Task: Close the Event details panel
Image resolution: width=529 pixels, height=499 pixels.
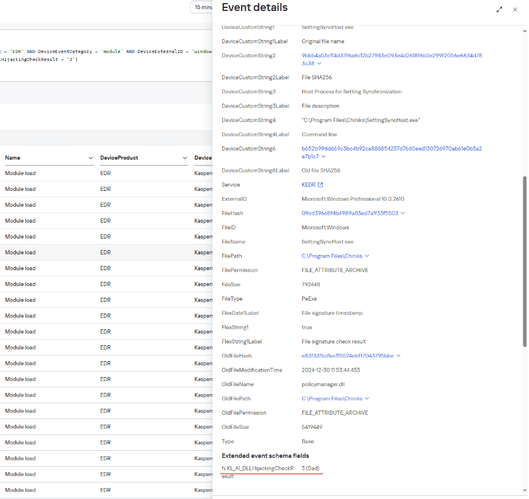Action: coord(516,10)
